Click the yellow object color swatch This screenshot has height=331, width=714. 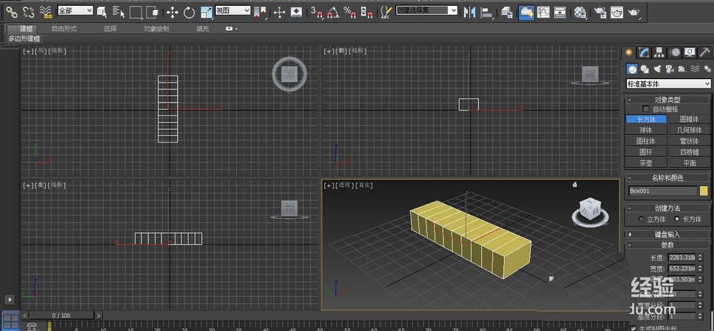[703, 191]
